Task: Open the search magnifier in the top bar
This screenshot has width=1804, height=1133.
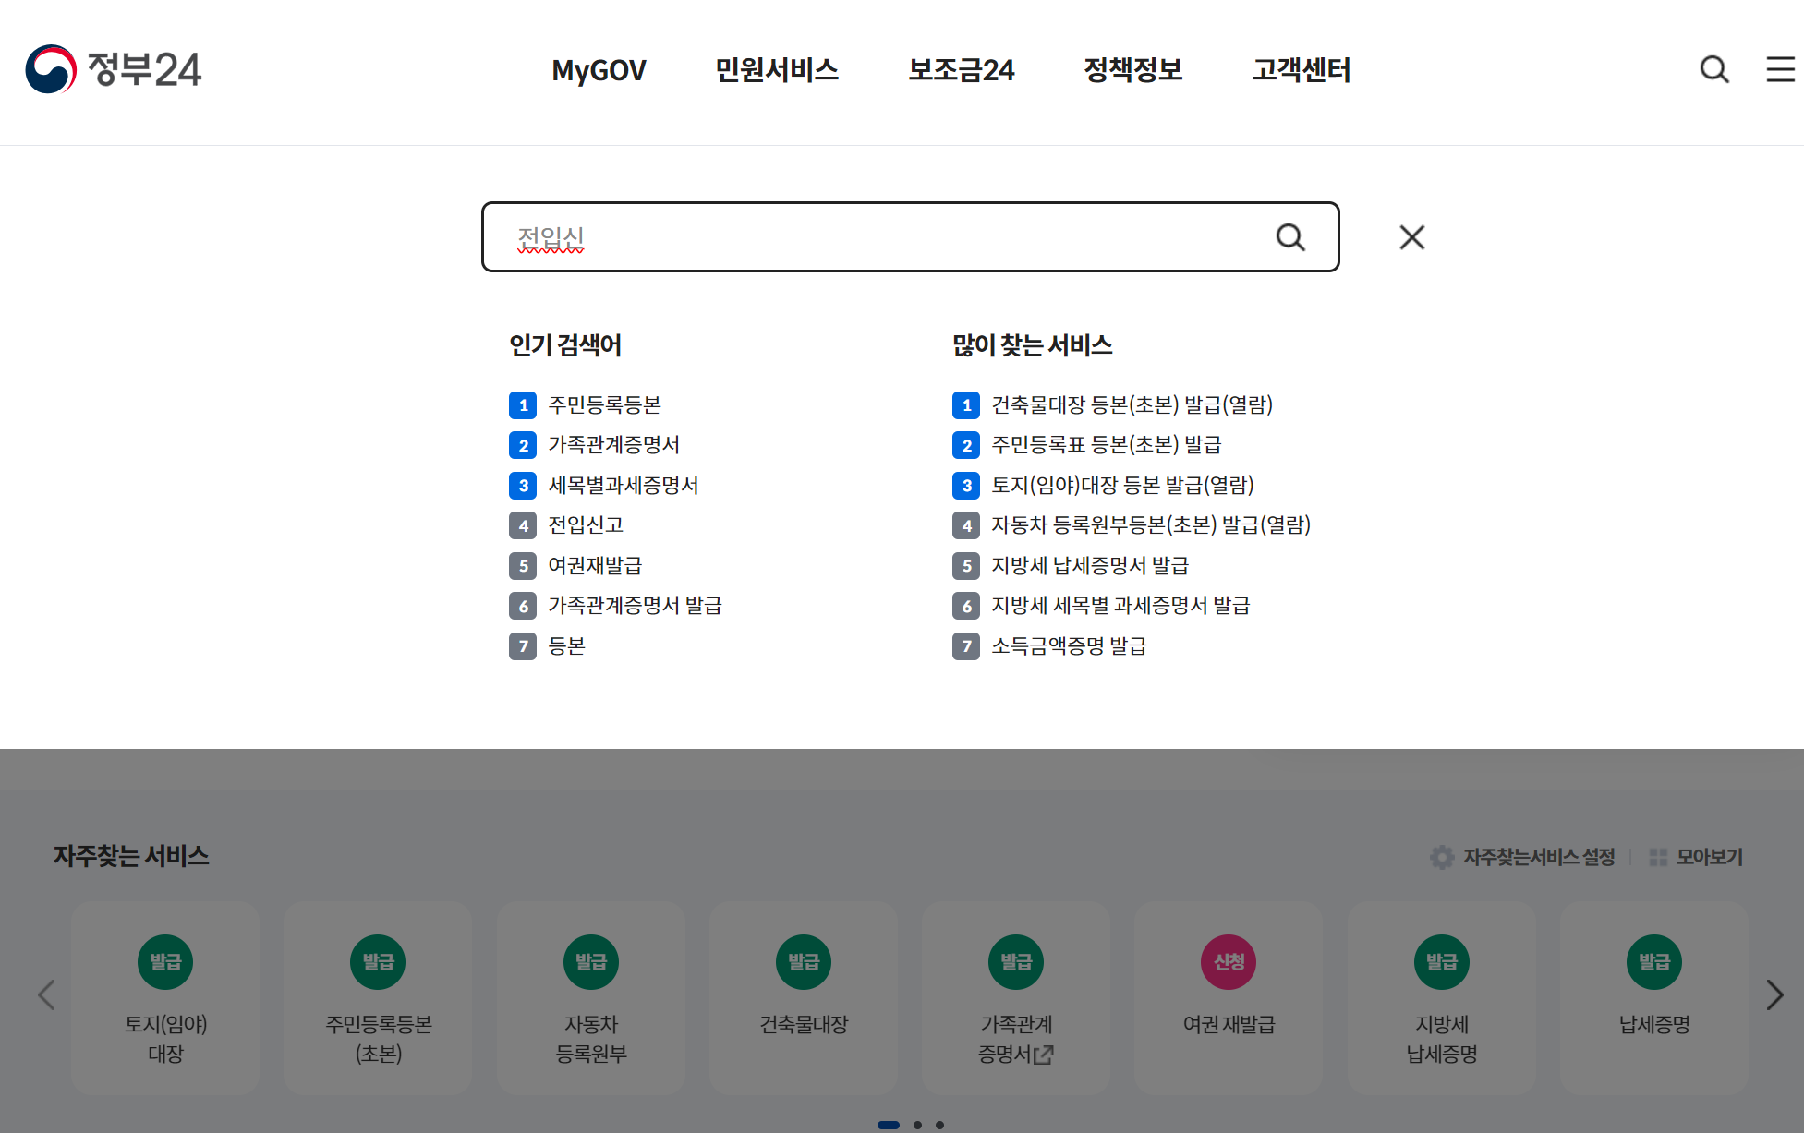Action: (1714, 69)
